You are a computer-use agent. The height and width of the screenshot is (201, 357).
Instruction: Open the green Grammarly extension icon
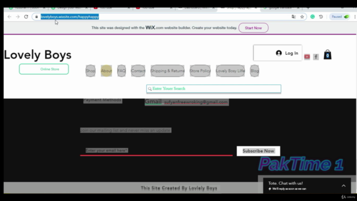[312, 17]
